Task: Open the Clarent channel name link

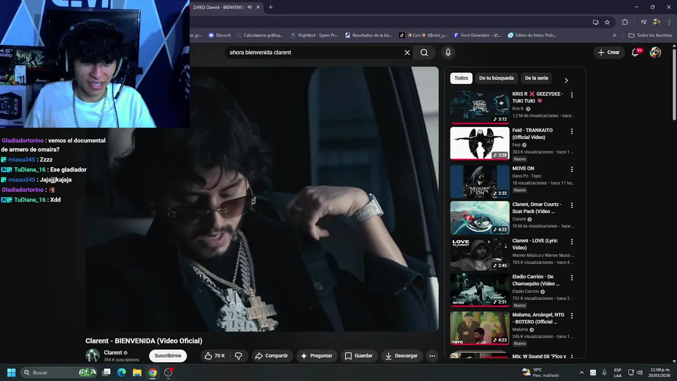Action: coord(113,352)
